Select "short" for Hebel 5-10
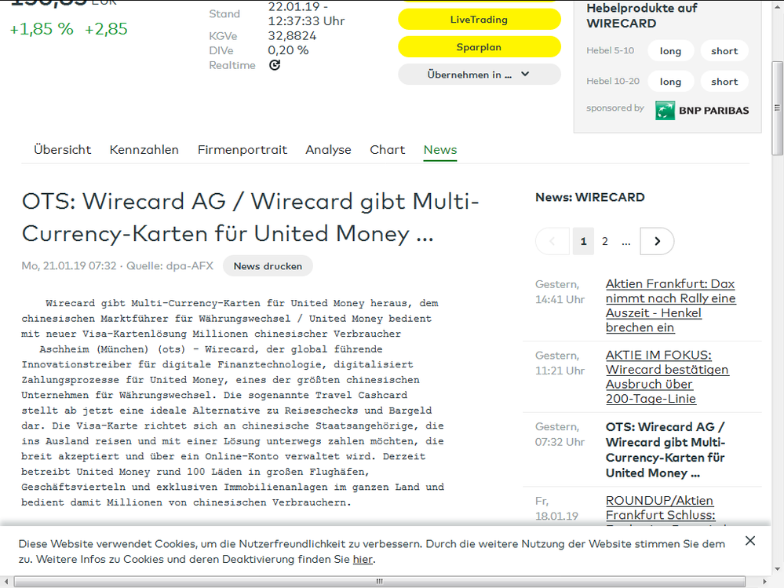The height and width of the screenshot is (588, 784). click(x=724, y=50)
